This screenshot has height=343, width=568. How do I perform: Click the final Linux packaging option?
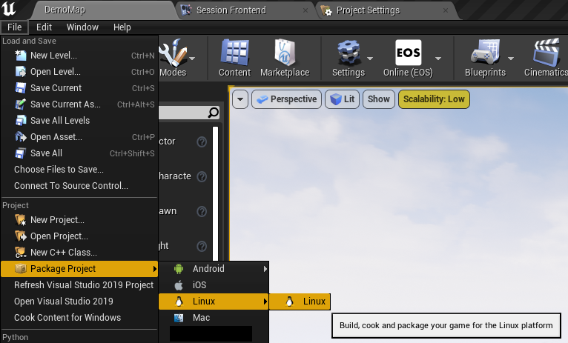coord(300,302)
